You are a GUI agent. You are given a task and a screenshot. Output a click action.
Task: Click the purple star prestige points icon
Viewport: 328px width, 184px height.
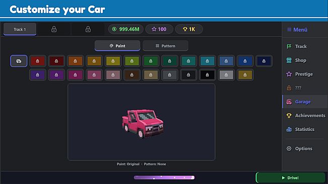click(x=154, y=29)
